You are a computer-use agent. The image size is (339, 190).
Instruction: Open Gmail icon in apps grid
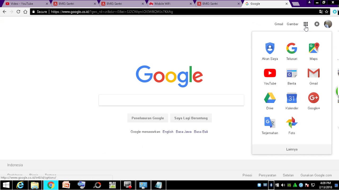[314, 76]
